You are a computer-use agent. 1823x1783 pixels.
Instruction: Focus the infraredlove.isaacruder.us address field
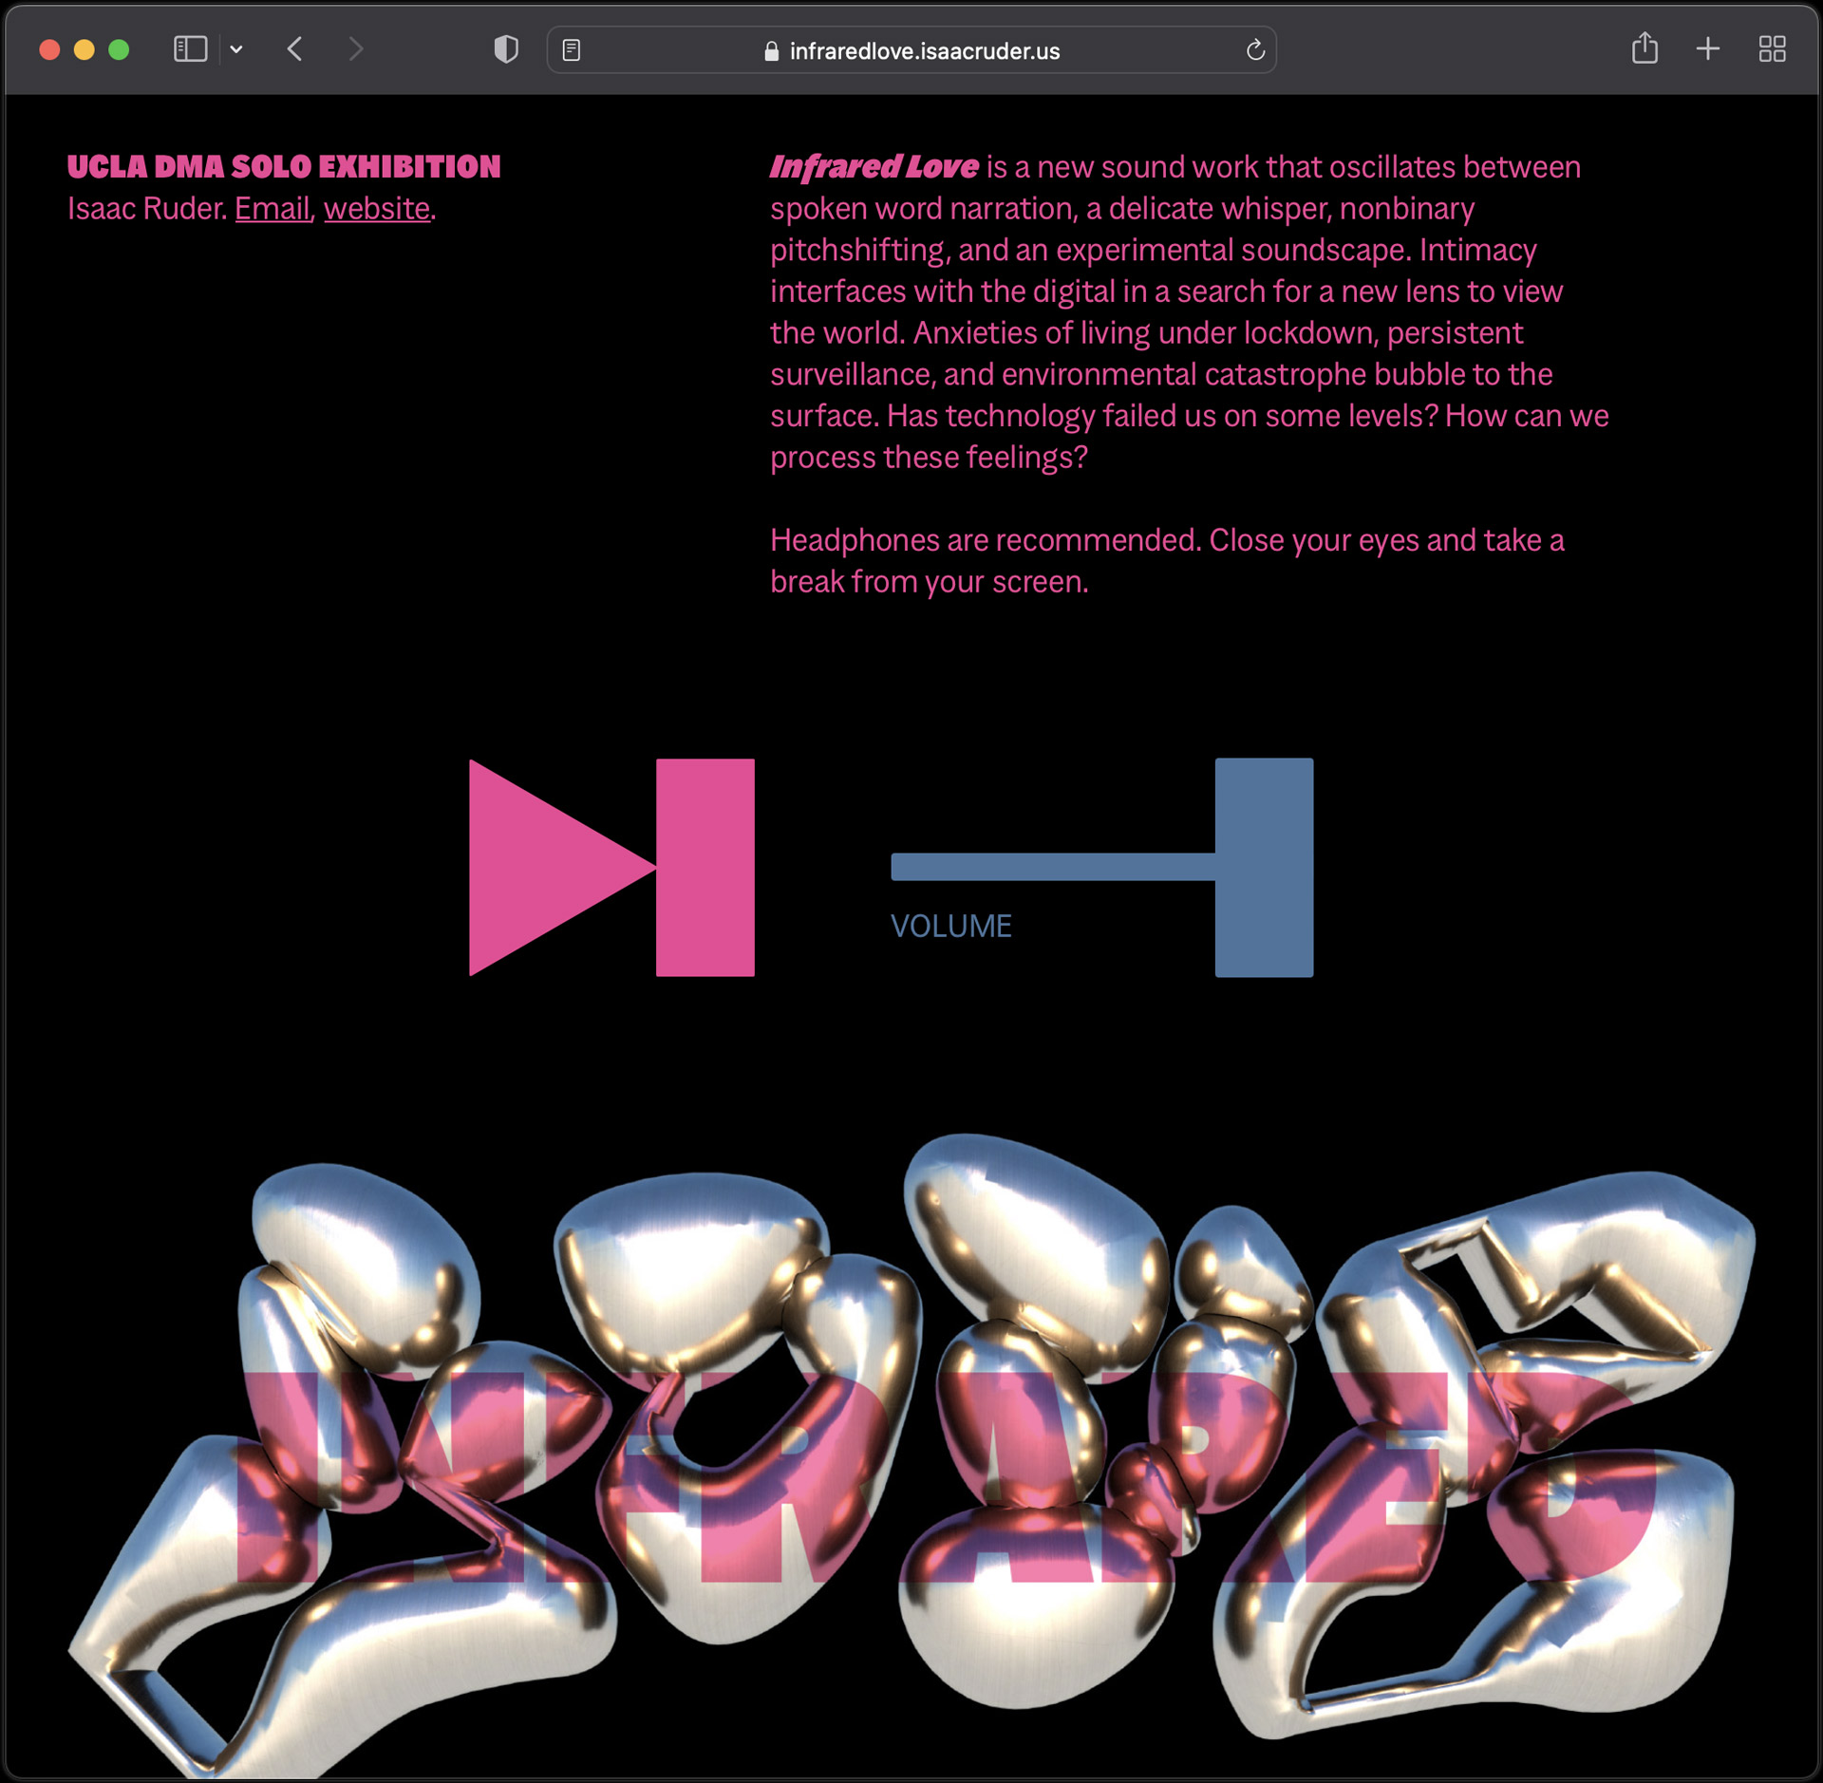pyautogui.click(x=924, y=51)
